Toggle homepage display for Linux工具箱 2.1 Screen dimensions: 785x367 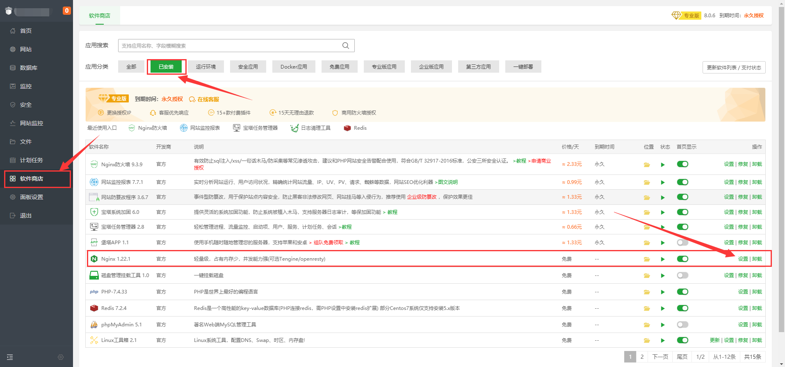point(682,340)
